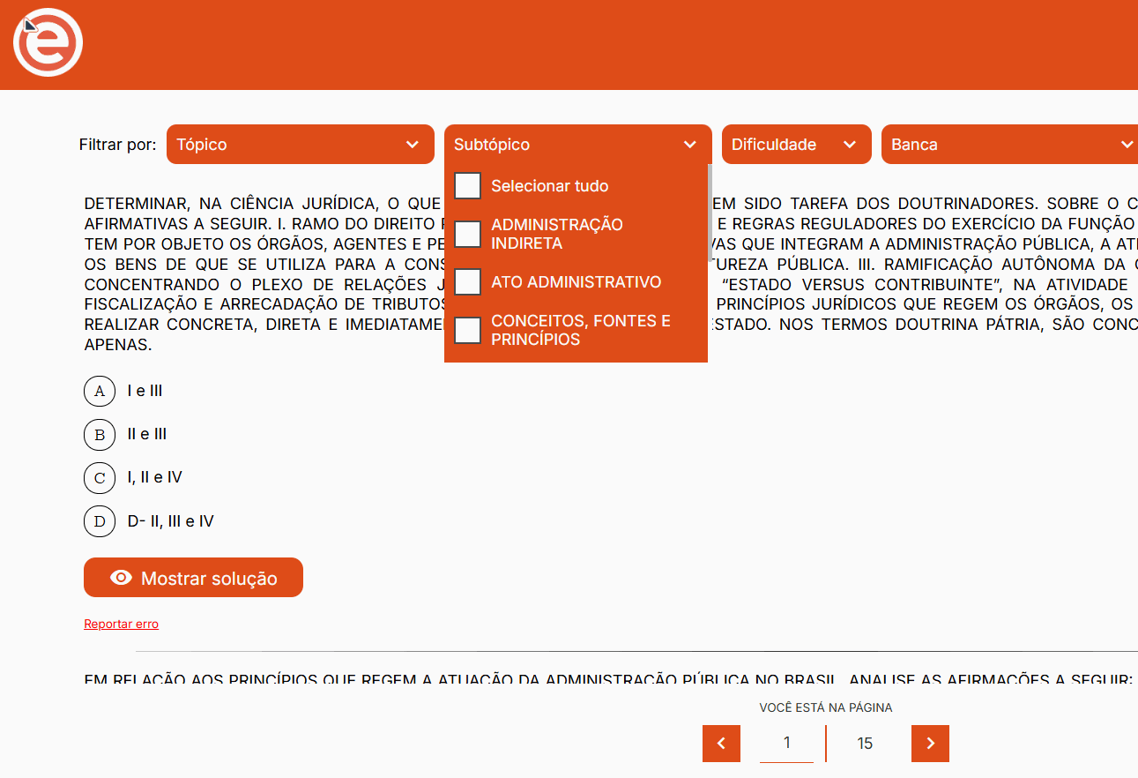Click total pages value '15'
The height and width of the screenshot is (778, 1138).
pos(865,744)
